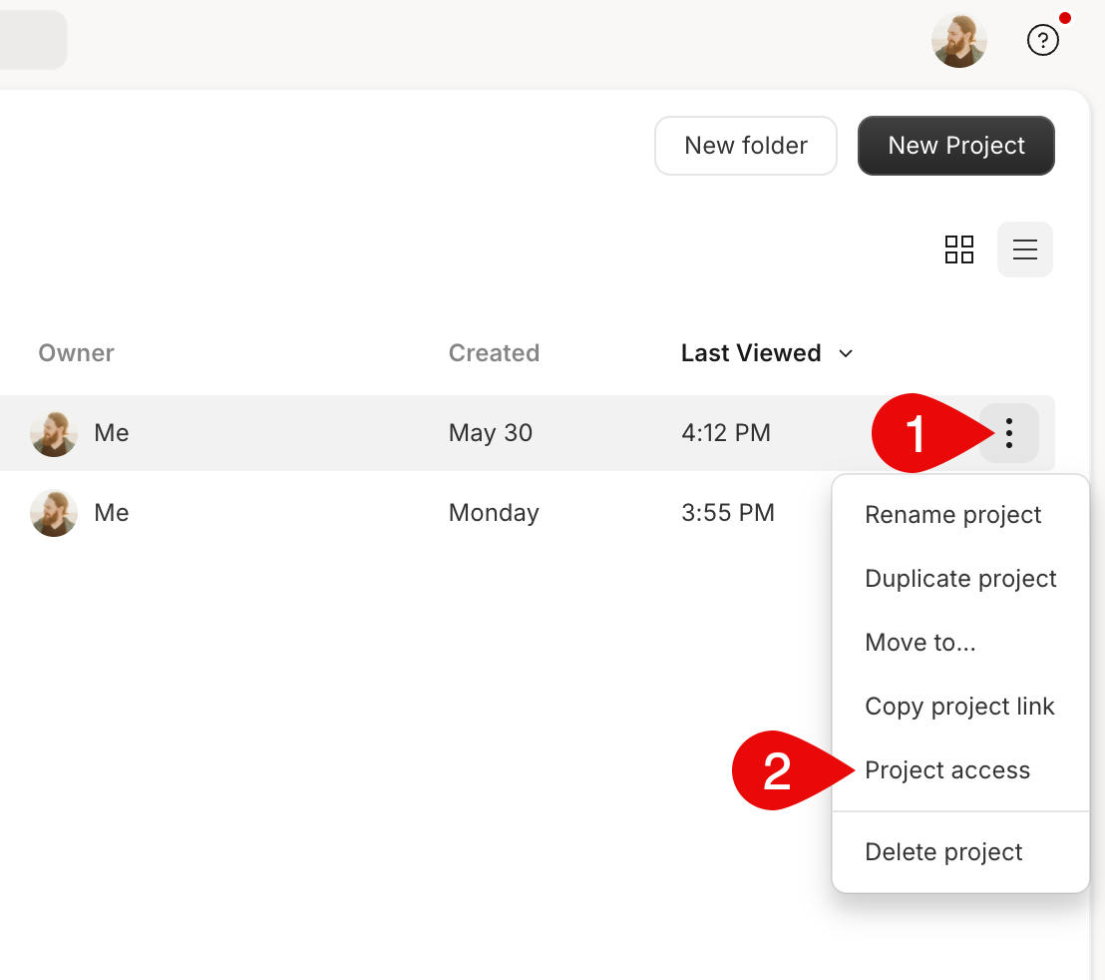Sort by the Last Viewed column header
The height and width of the screenshot is (980, 1105).
[750, 353]
